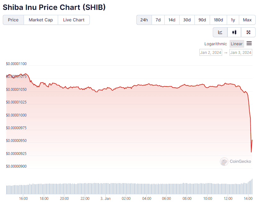Viewport: 260px width, 202px height.
Task: Switch to Market Cap tab
Action: 41,20
